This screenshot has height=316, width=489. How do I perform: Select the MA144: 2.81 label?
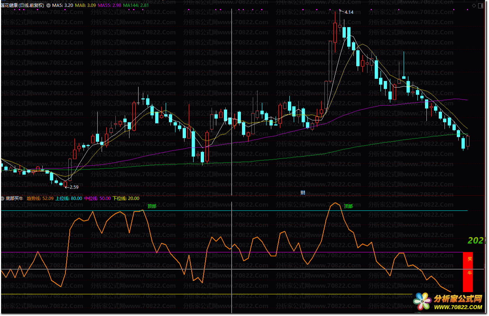(x=136, y=5)
